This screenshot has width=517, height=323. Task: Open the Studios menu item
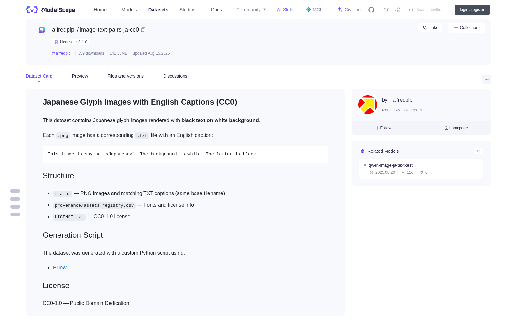[x=187, y=10]
